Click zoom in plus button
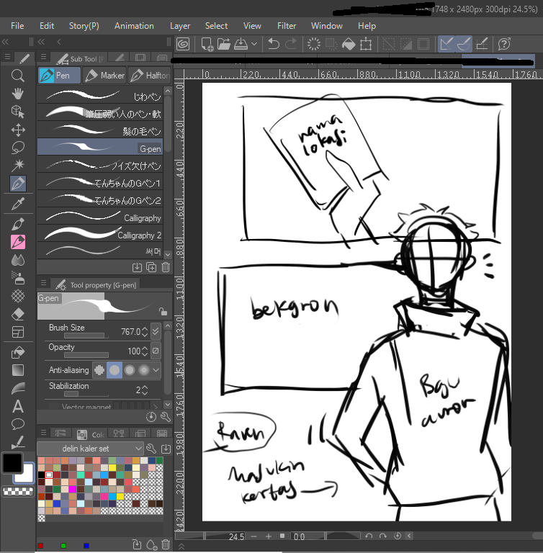 pos(269,536)
